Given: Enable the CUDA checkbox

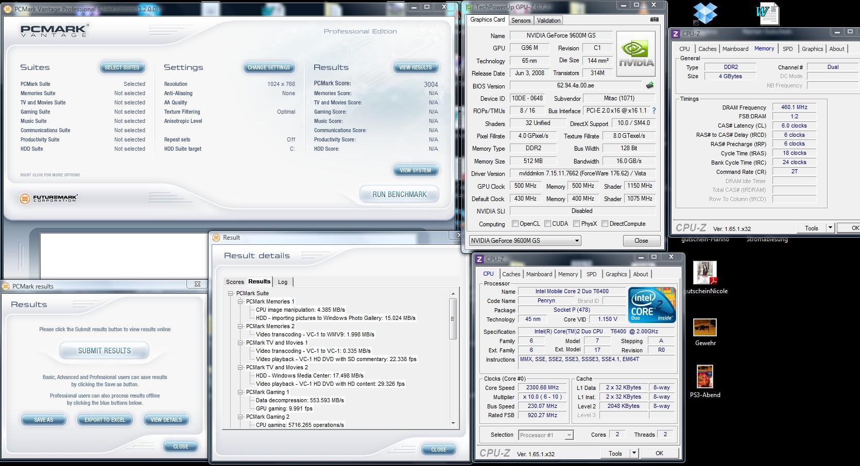Looking at the screenshot, I should click(x=547, y=224).
